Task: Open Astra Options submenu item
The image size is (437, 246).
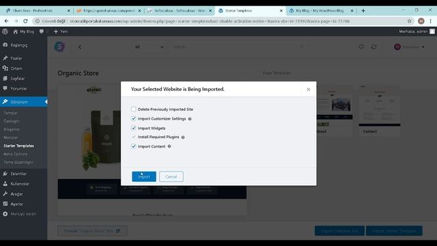Action: [x=15, y=154]
